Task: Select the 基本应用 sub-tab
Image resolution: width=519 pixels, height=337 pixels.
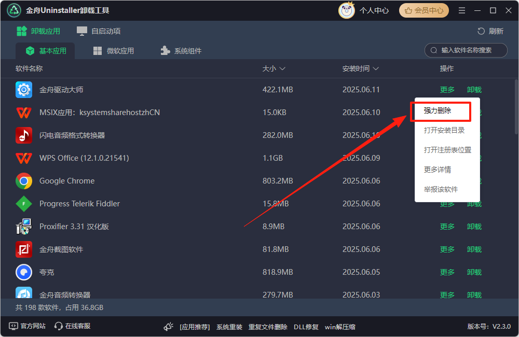Action: click(x=46, y=51)
